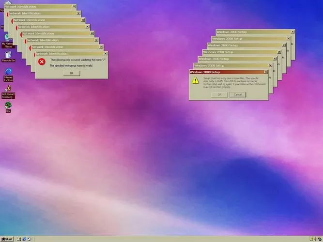This screenshot has height=242, width=323.
Task: Click OK in Windows 2000 Setup dialog
Action: 219,94
